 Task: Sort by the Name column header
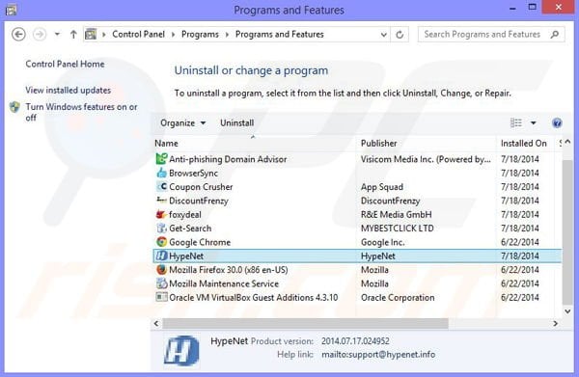point(255,143)
